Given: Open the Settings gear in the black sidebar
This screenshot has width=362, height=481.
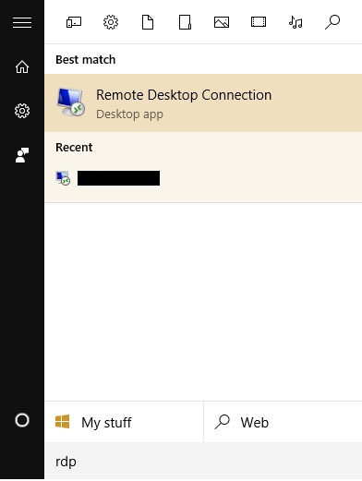Looking at the screenshot, I should [22, 111].
